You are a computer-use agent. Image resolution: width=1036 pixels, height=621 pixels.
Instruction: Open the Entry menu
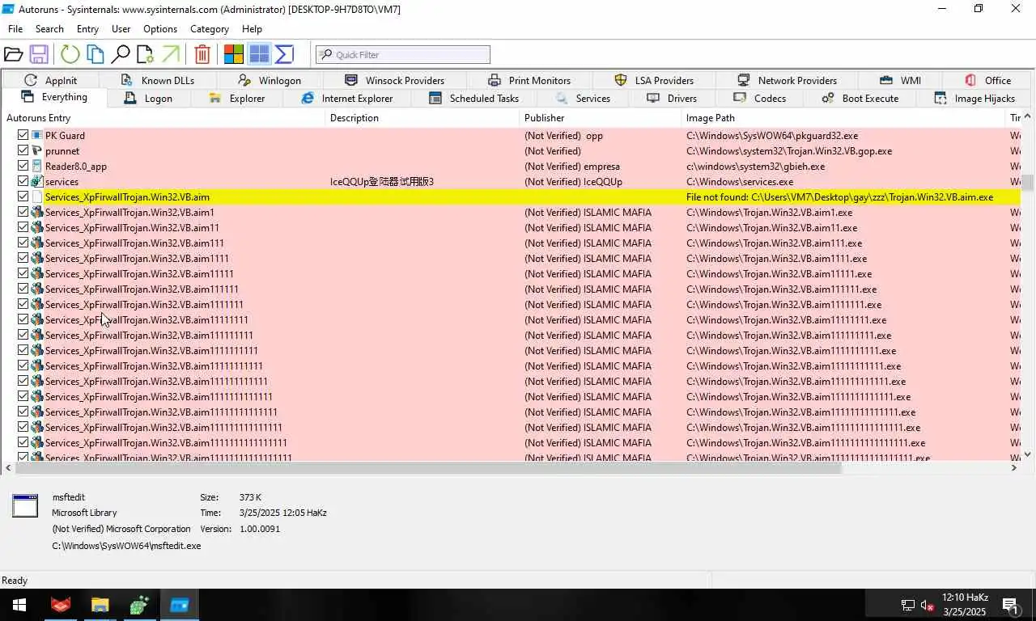coord(87,28)
